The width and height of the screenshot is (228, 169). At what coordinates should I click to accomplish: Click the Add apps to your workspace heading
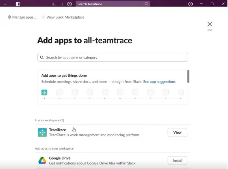click(x=54, y=148)
